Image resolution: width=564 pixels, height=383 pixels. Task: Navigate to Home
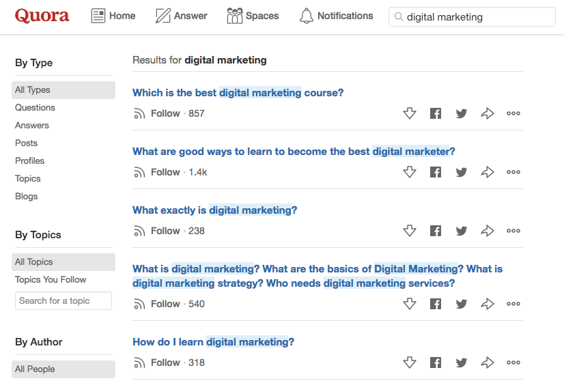pyautogui.click(x=113, y=16)
